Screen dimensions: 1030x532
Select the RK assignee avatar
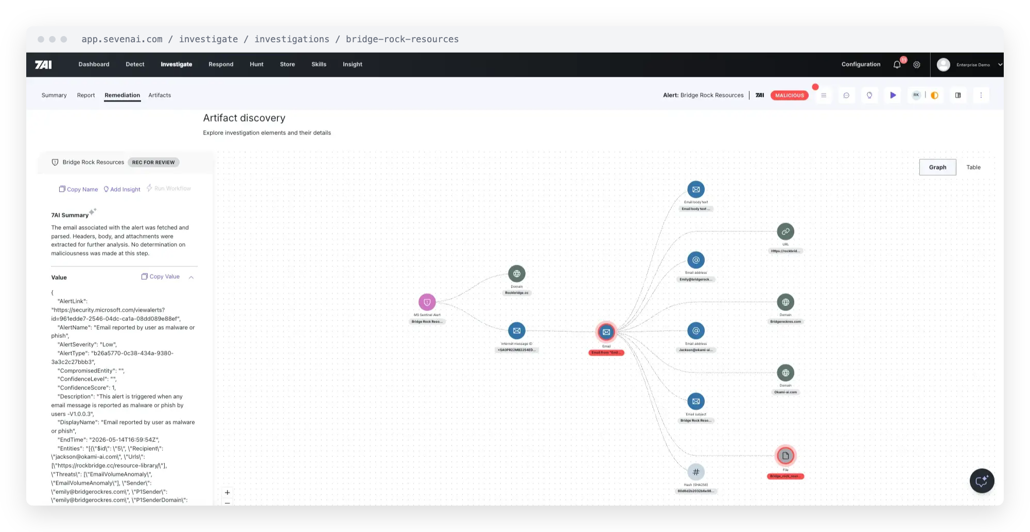[916, 95]
